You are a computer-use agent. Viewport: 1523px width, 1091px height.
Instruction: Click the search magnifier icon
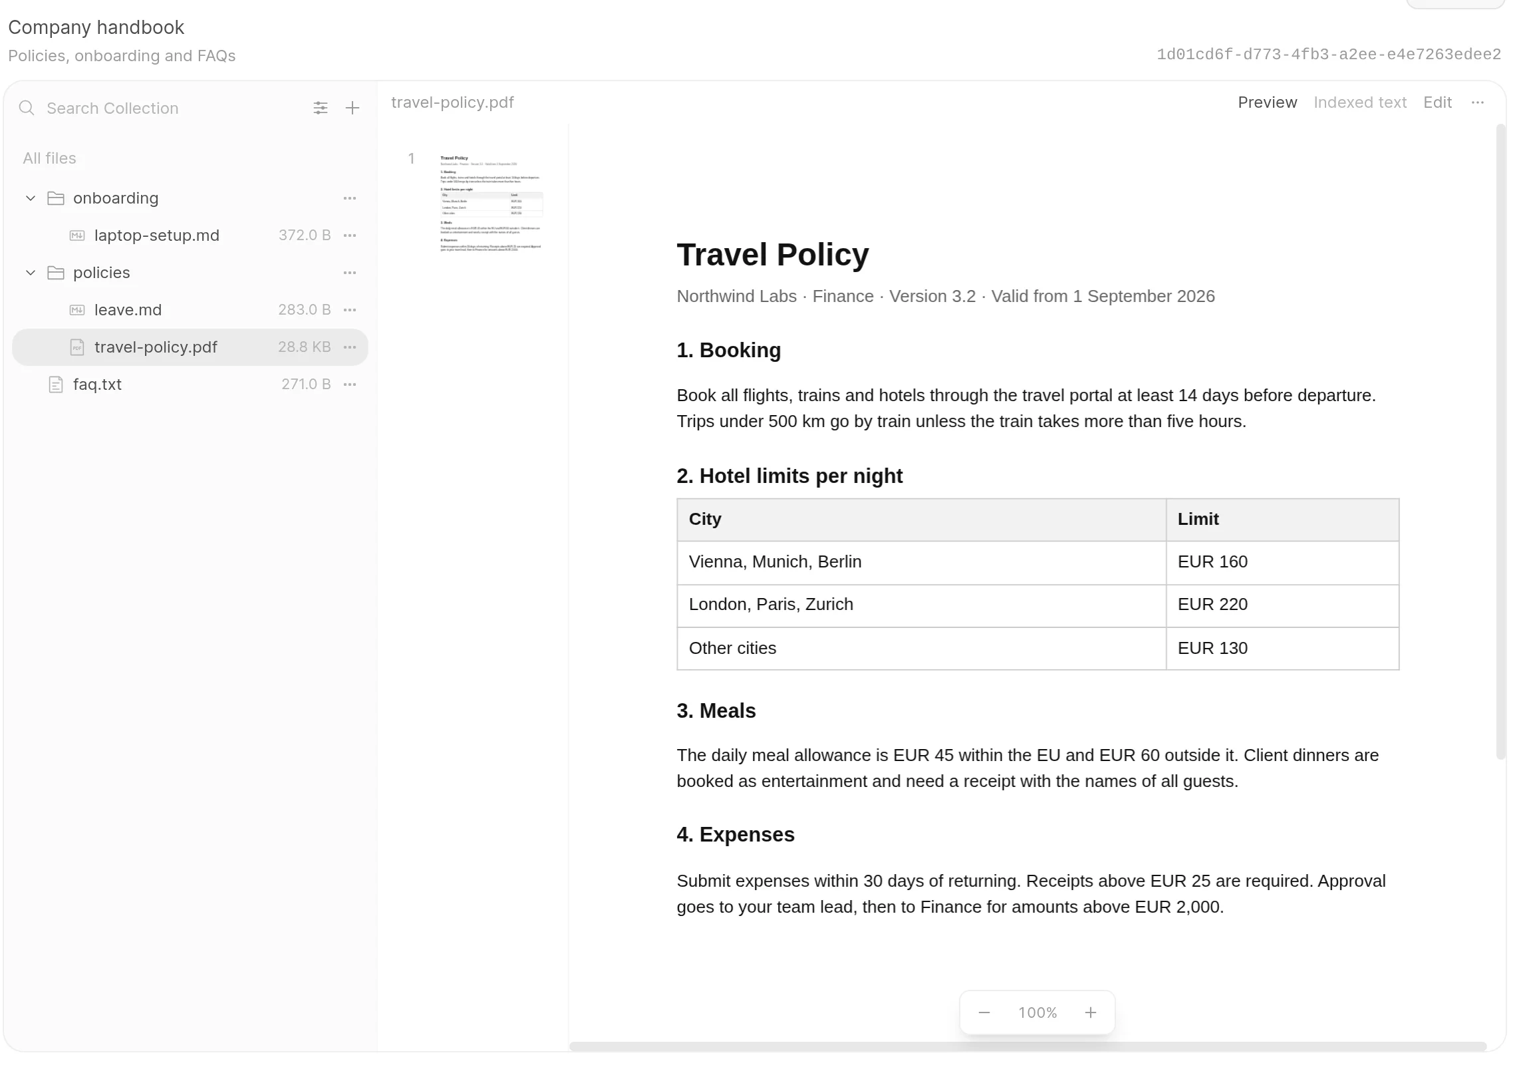(x=26, y=108)
